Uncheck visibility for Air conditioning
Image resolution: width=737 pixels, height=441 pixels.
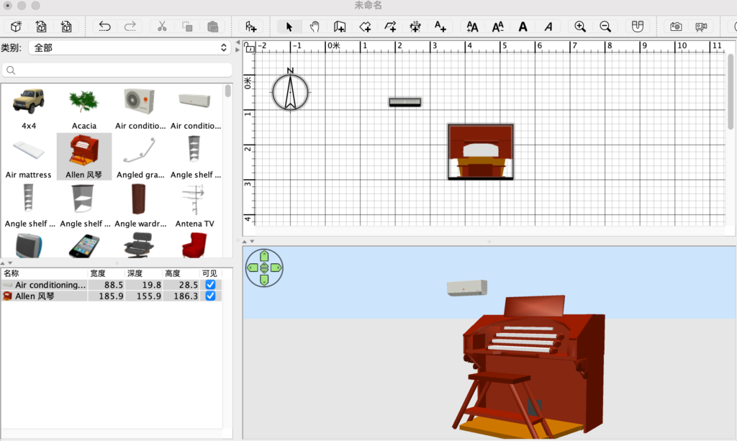(x=210, y=284)
